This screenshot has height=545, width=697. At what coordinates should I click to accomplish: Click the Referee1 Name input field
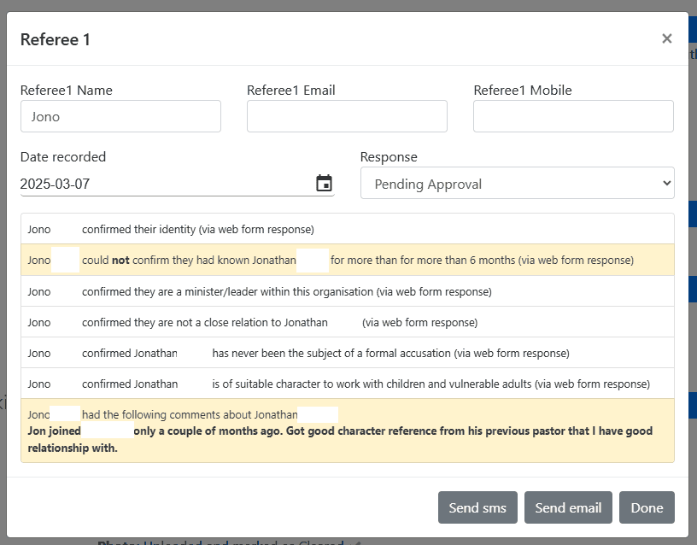(120, 116)
